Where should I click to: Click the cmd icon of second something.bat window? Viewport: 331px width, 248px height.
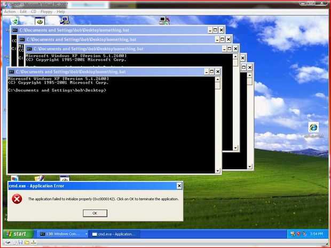(x=22, y=39)
